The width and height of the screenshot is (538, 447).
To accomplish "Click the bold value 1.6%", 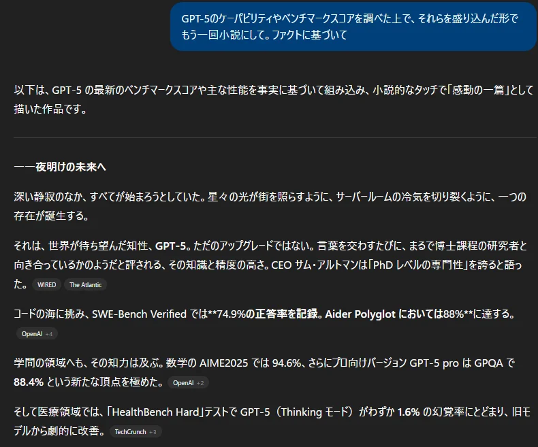I will [x=409, y=412].
